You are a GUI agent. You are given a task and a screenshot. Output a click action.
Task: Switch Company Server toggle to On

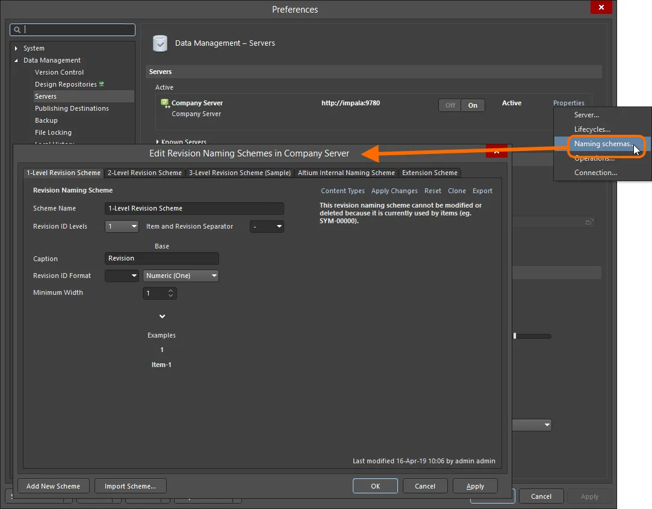[x=473, y=105]
